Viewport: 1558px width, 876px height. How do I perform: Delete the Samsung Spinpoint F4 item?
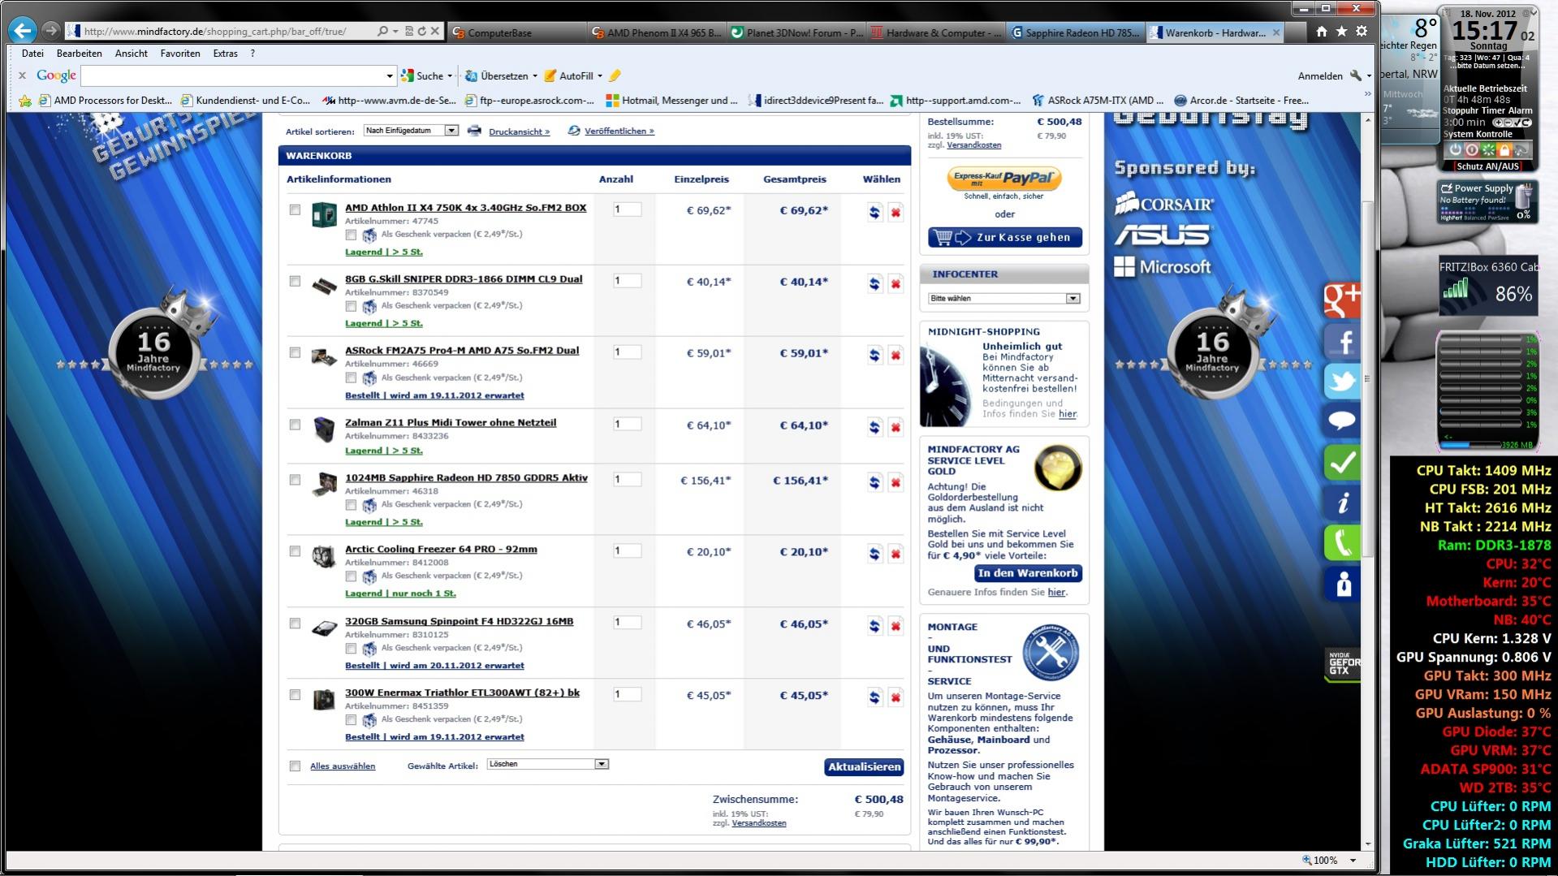(x=896, y=626)
